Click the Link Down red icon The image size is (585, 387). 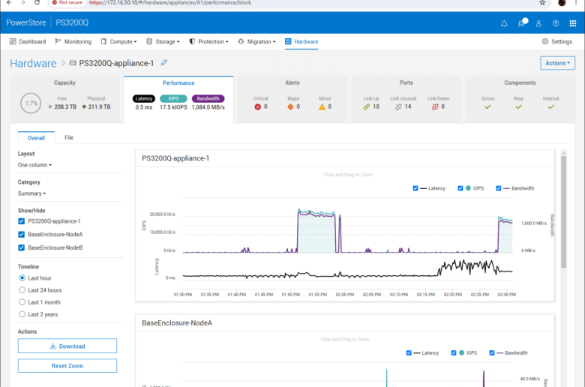(435, 107)
